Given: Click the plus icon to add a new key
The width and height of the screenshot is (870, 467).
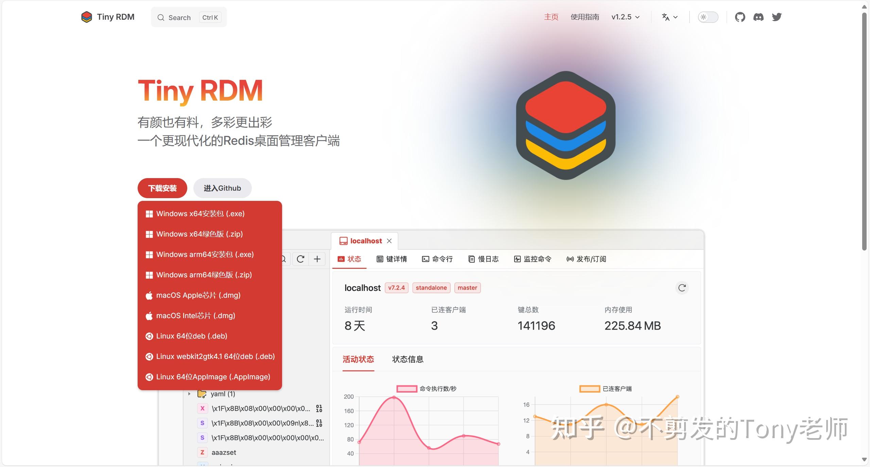Looking at the screenshot, I should point(317,259).
